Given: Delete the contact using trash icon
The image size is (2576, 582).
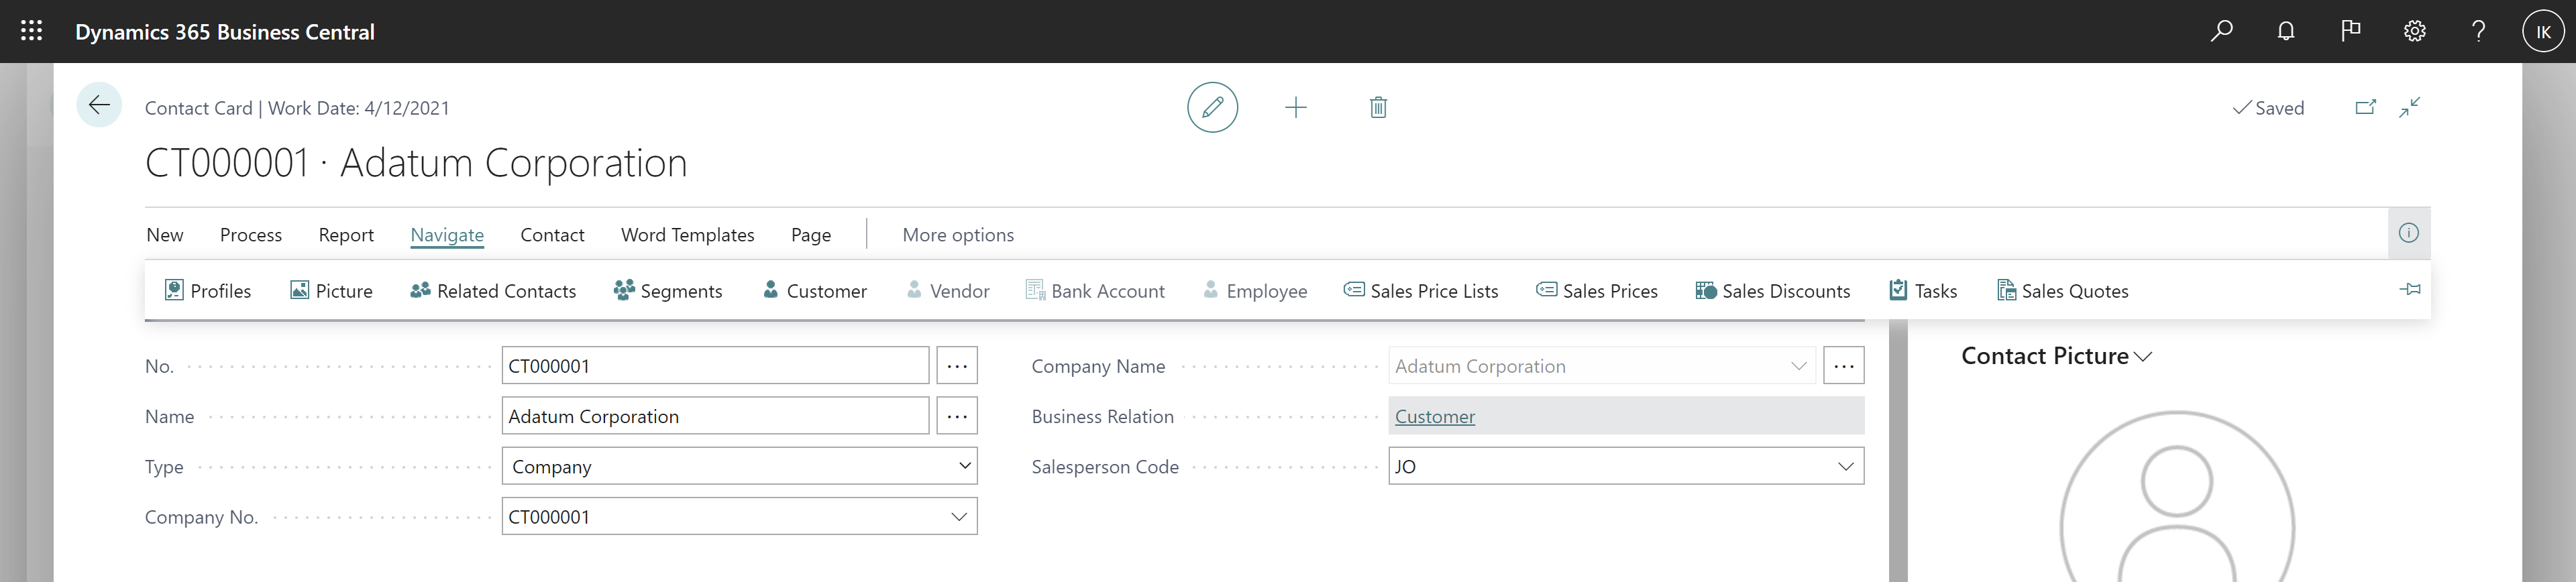Looking at the screenshot, I should [x=1378, y=107].
